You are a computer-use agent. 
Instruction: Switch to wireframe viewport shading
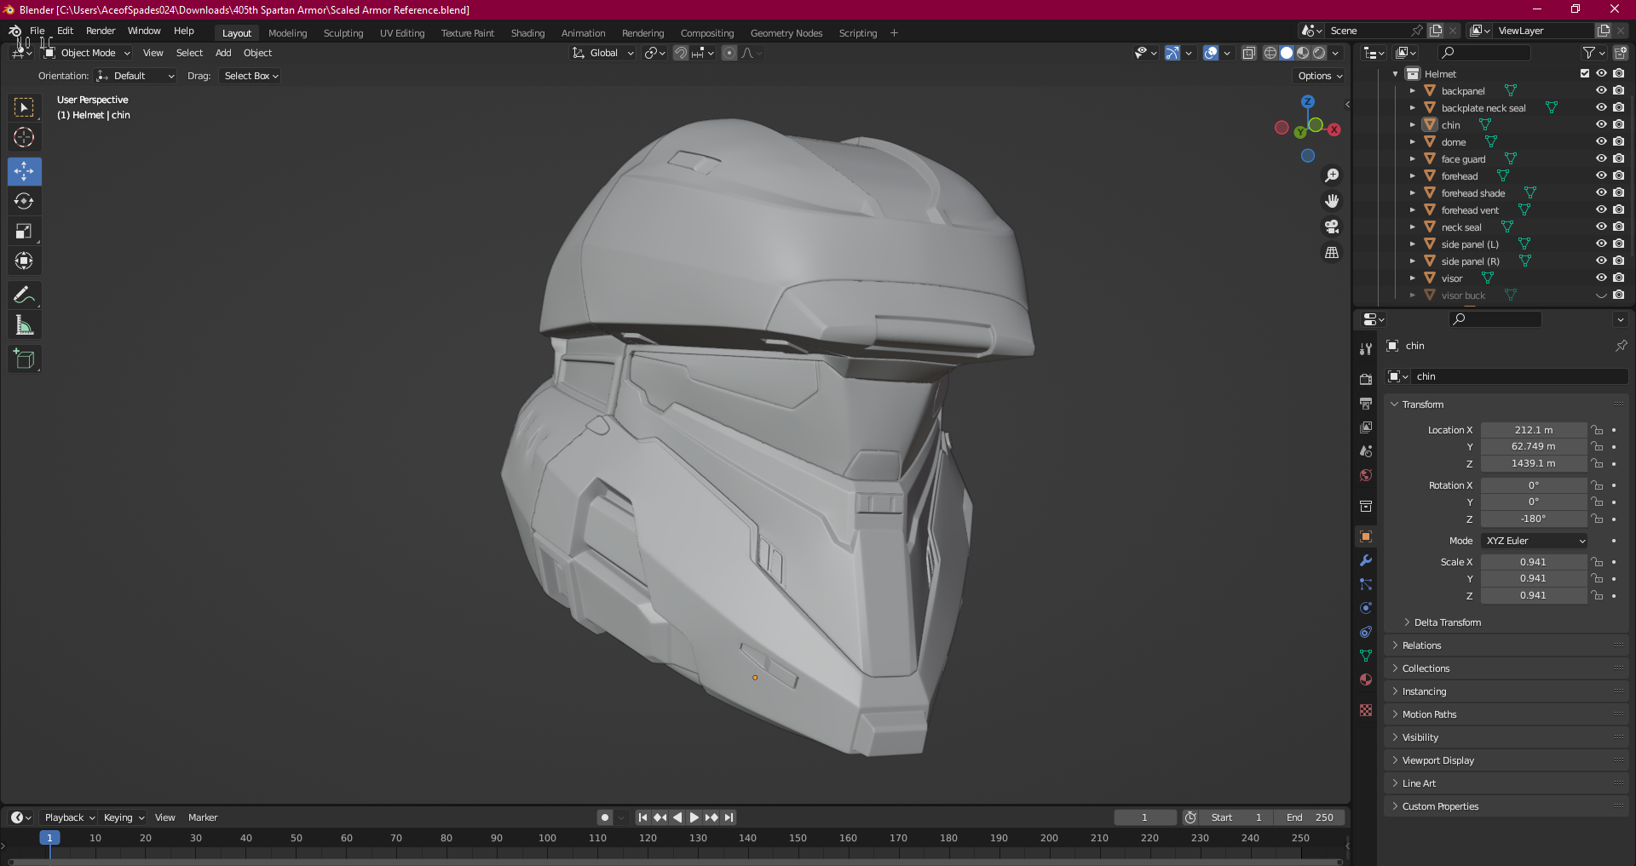tap(1270, 53)
